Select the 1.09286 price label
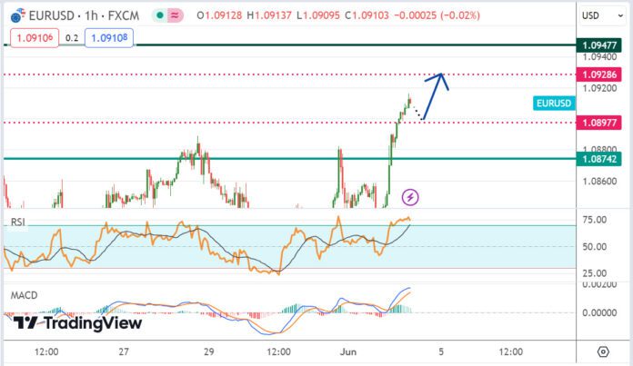 [598, 74]
